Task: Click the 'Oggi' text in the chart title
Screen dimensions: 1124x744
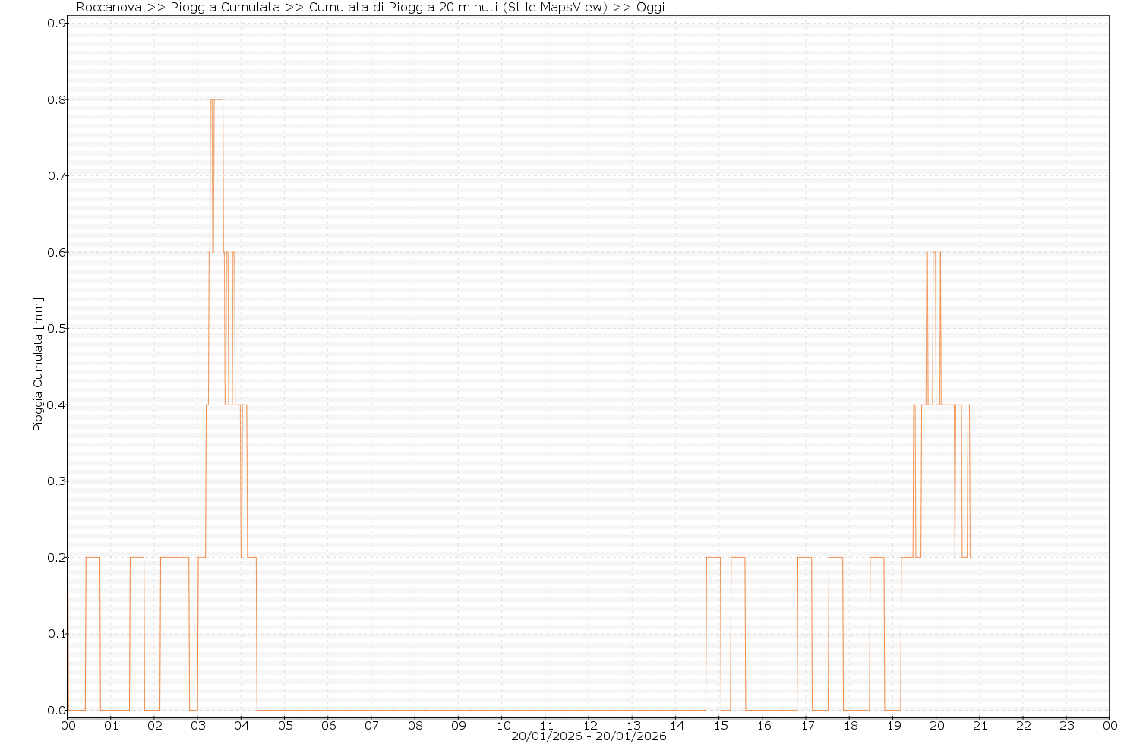Action: click(650, 7)
